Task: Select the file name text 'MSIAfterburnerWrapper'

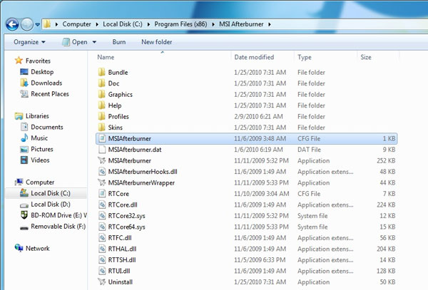Action: tap(141, 182)
